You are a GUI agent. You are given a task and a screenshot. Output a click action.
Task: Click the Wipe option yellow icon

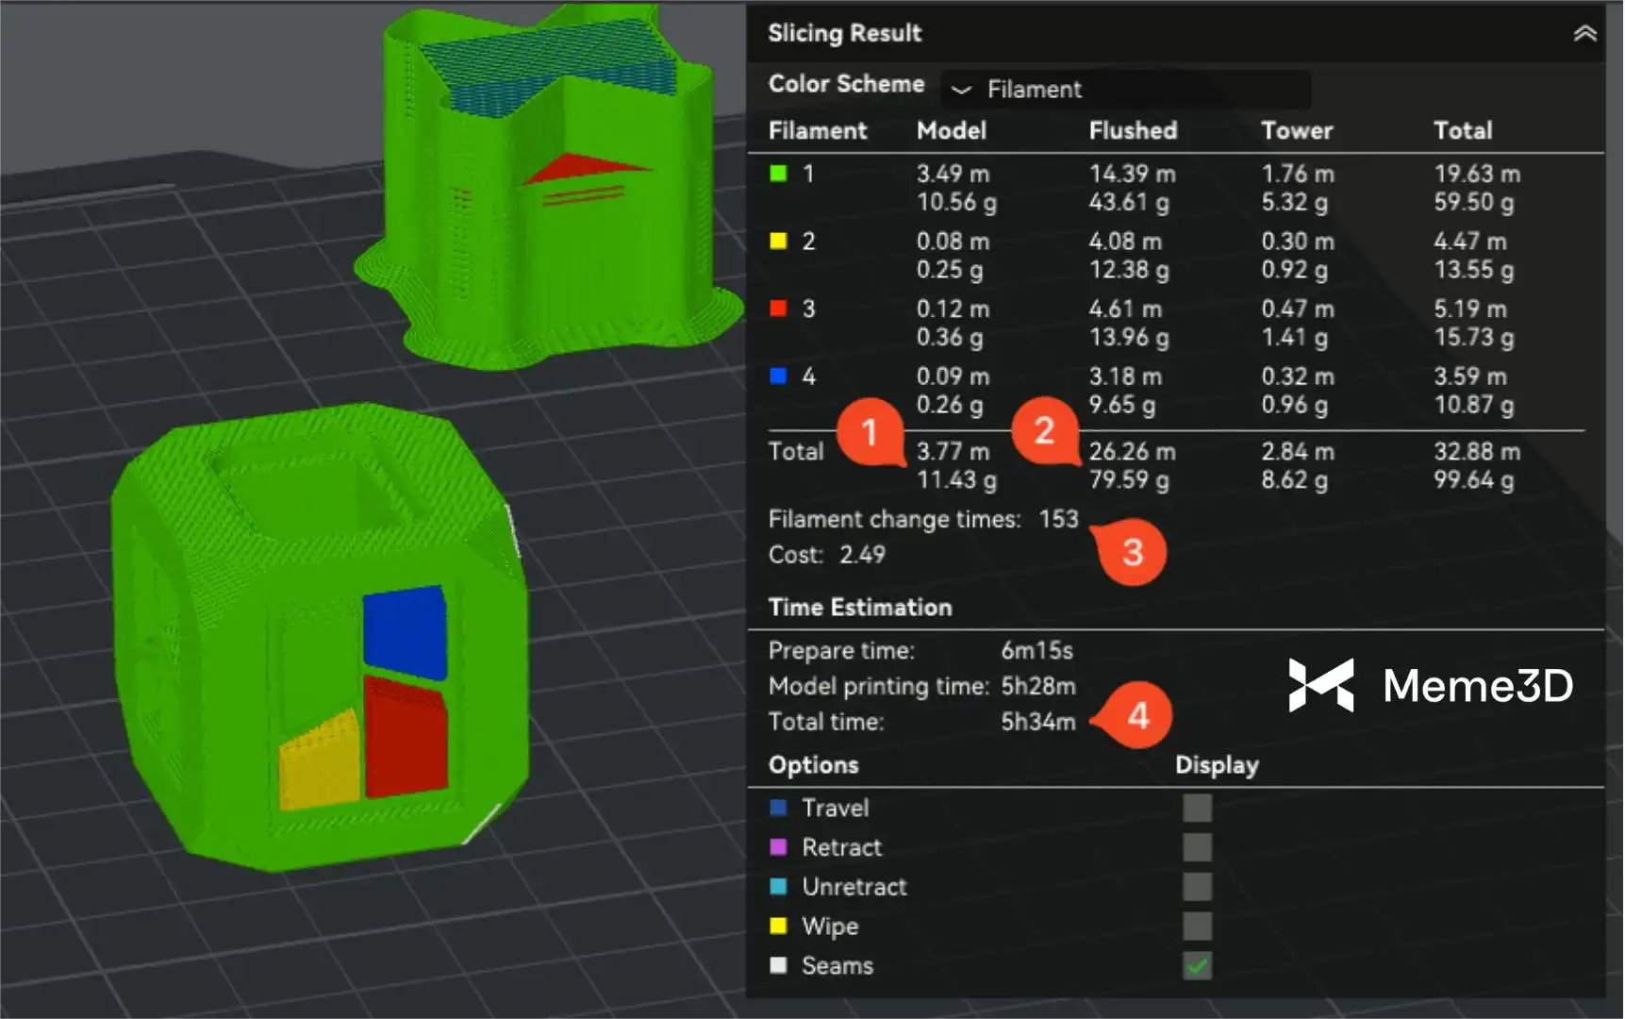coord(778,926)
